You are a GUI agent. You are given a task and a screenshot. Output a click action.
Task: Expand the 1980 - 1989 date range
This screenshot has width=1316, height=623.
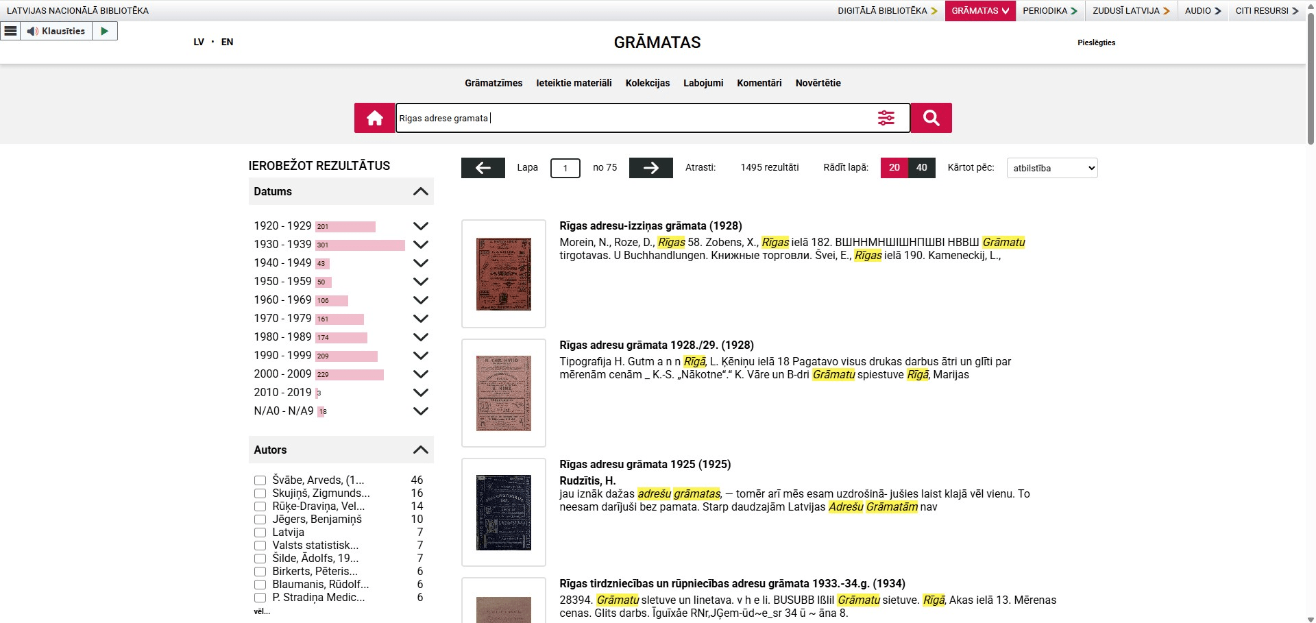(x=421, y=337)
